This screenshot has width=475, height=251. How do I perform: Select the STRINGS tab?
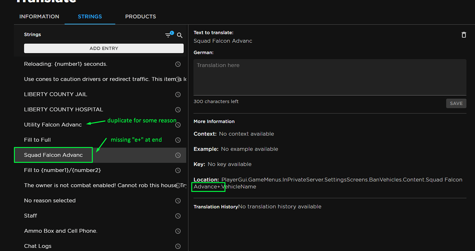[x=89, y=16]
